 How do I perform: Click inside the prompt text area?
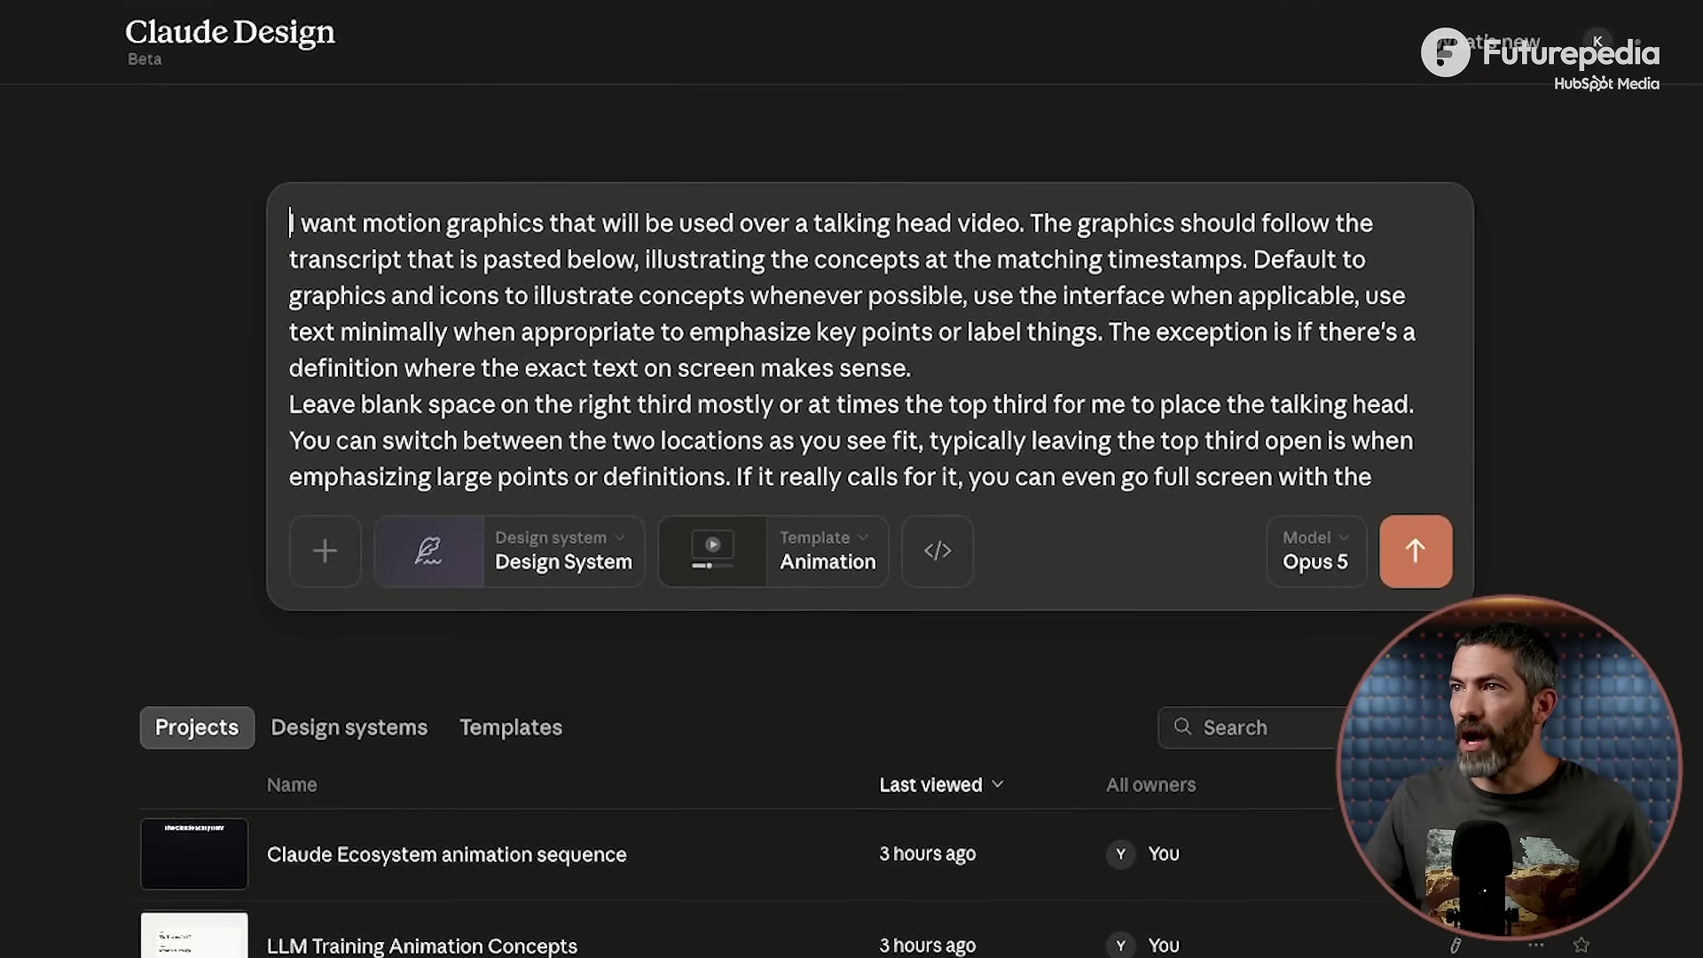851,349
